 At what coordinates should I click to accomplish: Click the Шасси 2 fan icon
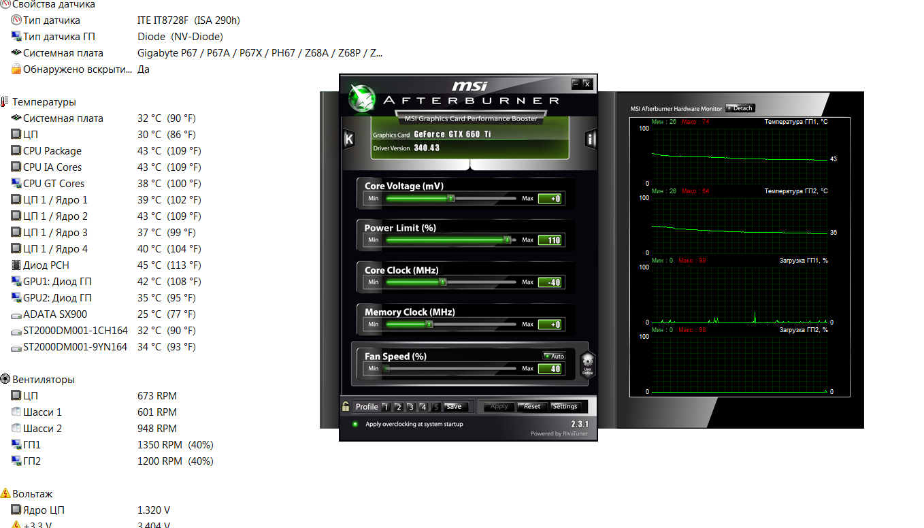(16, 429)
